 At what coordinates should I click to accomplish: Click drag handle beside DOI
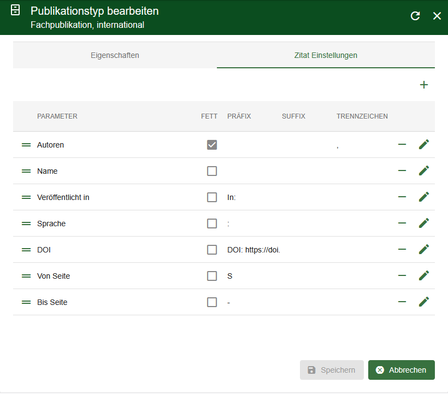tap(26, 250)
